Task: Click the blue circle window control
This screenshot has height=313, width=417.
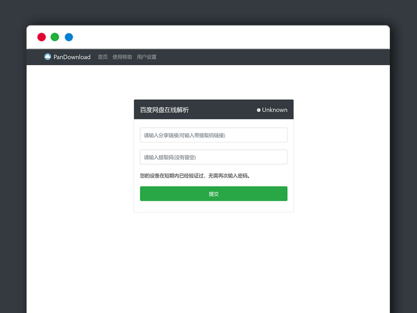Action: pos(68,37)
